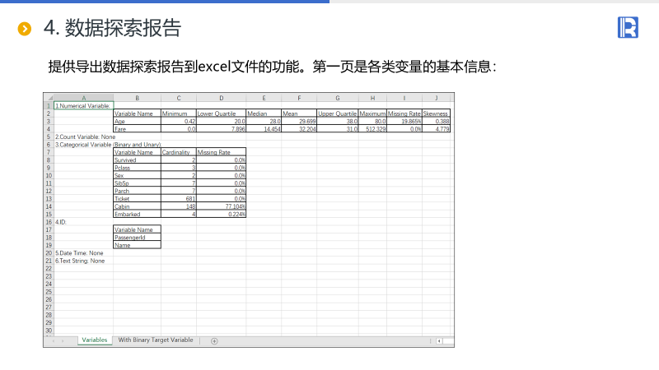Click the 'Age' variable cell

137,121
